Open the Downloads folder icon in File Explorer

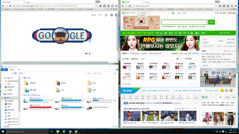coord(26,83)
